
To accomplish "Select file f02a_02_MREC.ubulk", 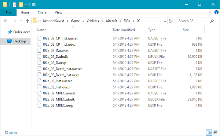I will coord(59,99).
